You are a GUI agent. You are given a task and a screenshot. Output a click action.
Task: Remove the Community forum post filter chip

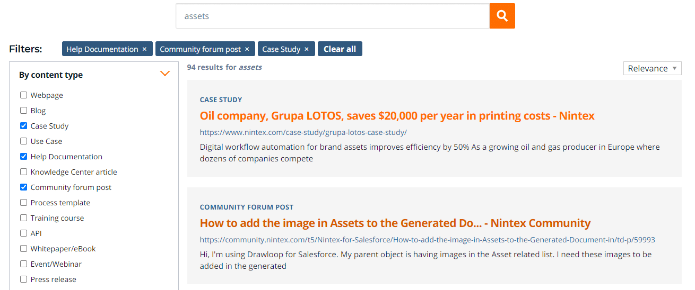pyautogui.click(x=247, y=49)
